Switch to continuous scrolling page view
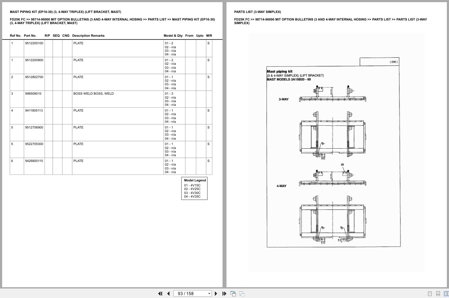The height and width of the screenshot is (298, 449). (x=438, y=294)
